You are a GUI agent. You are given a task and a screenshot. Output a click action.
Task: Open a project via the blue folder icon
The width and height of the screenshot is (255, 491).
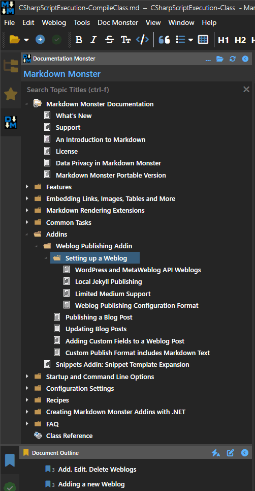tap(220, 59)
